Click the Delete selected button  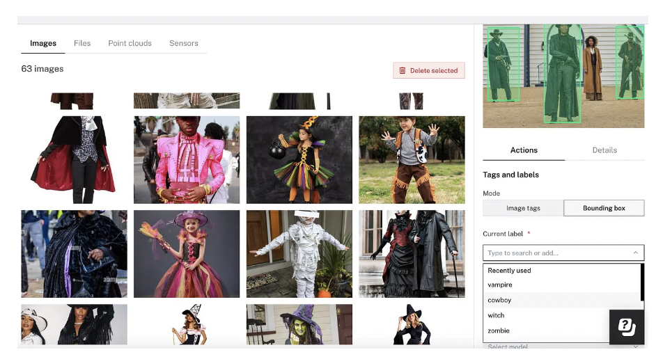[429, 71]
